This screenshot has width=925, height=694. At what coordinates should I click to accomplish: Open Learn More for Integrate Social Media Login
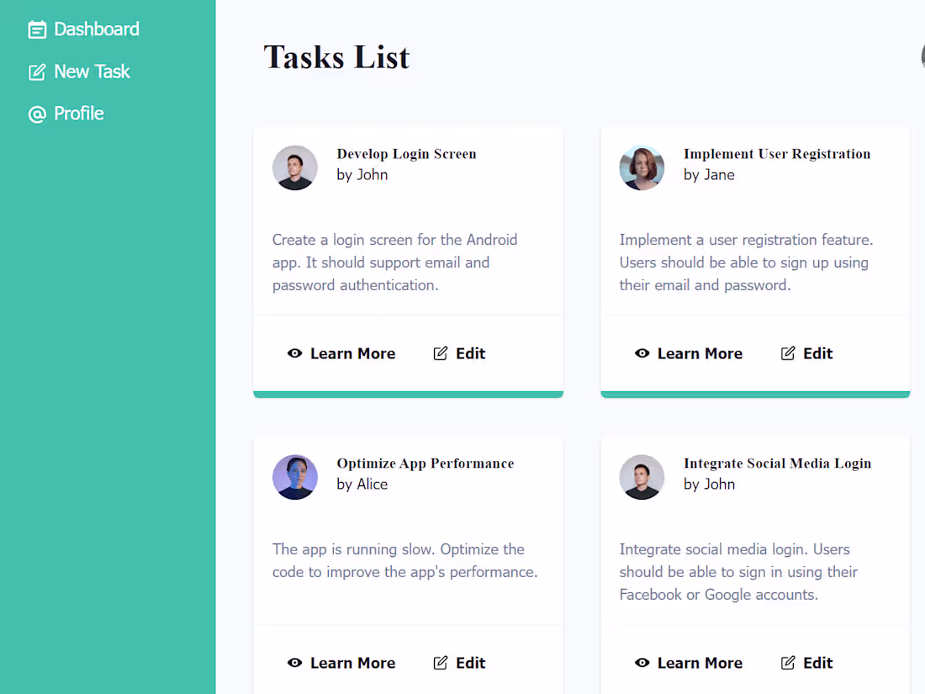coord(689,663)
